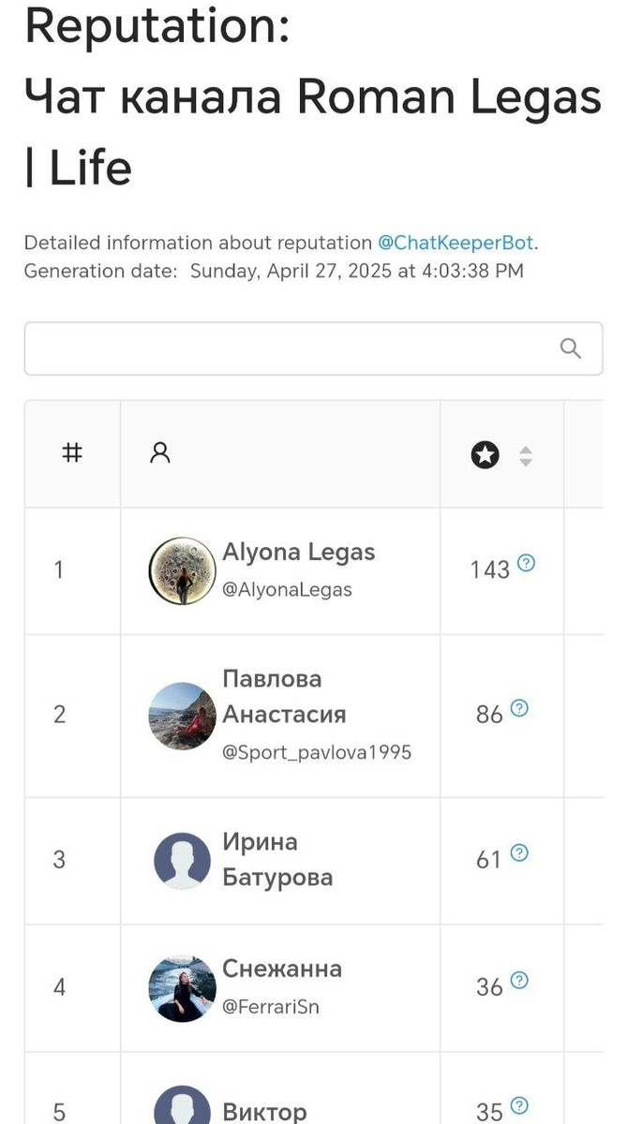Click Павлова Анастасия's avatar photo

(x=182, y=716)
